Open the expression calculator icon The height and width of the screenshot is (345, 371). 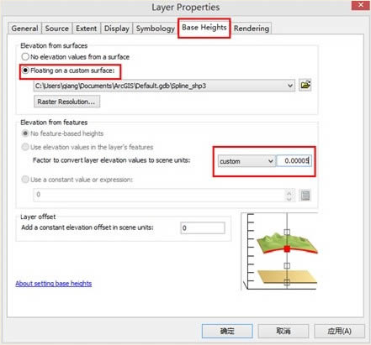pos(305,195)
